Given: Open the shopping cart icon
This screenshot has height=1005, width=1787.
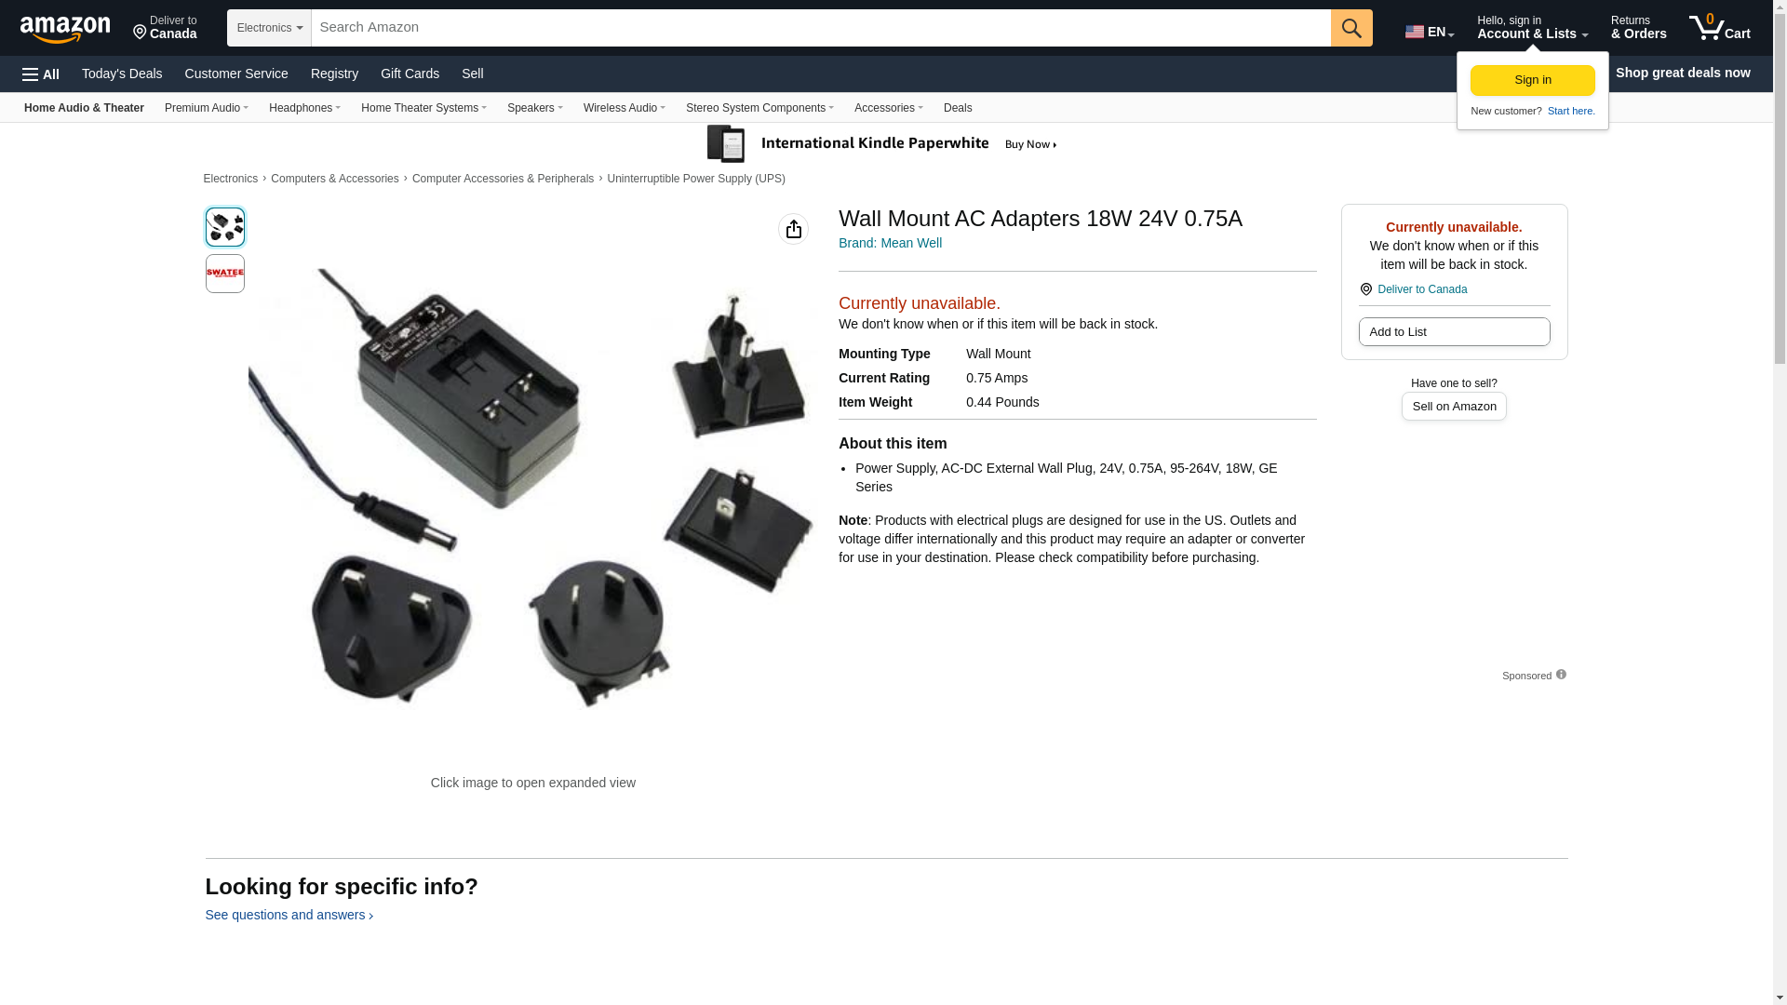Looking at the screenshot, I should point(1720,27).
